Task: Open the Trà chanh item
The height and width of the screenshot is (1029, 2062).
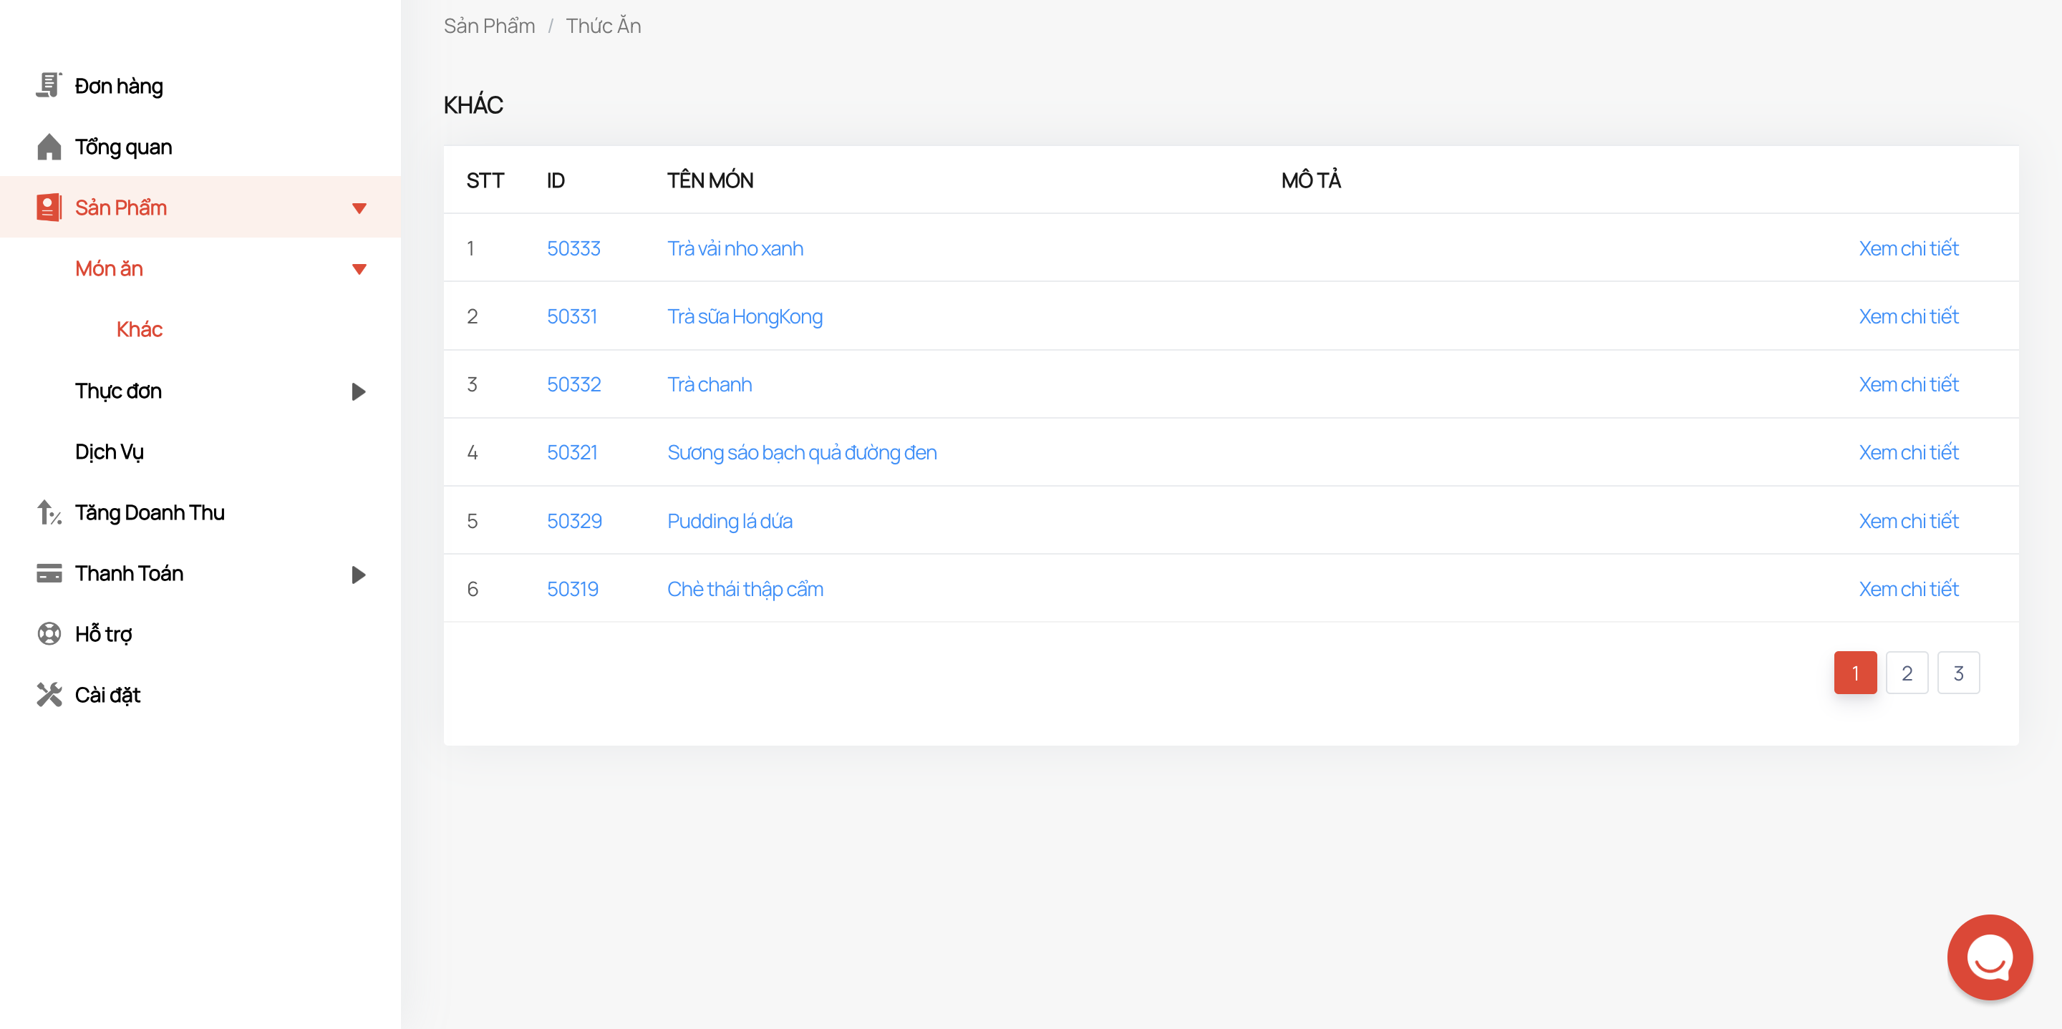Action: coord(710,384)
